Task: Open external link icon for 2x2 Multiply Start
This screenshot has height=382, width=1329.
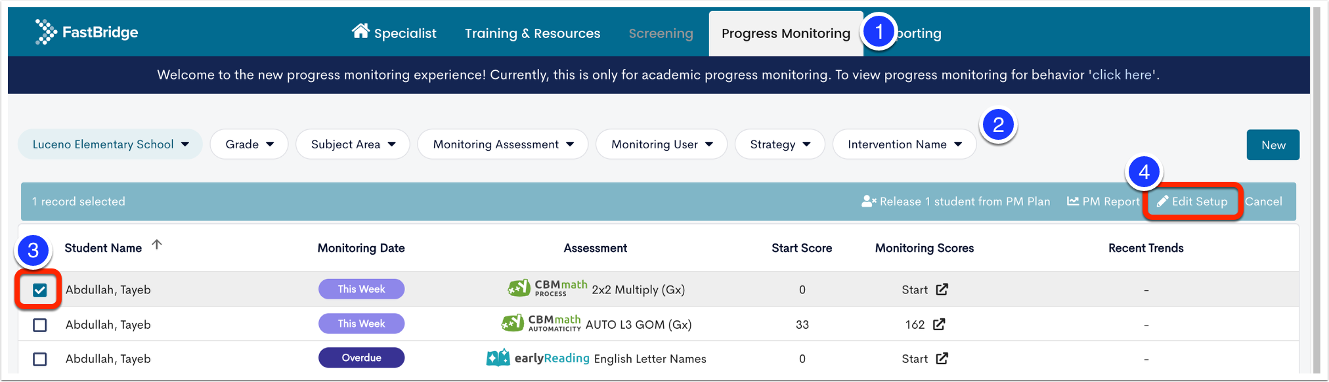Action: [942, 289]
